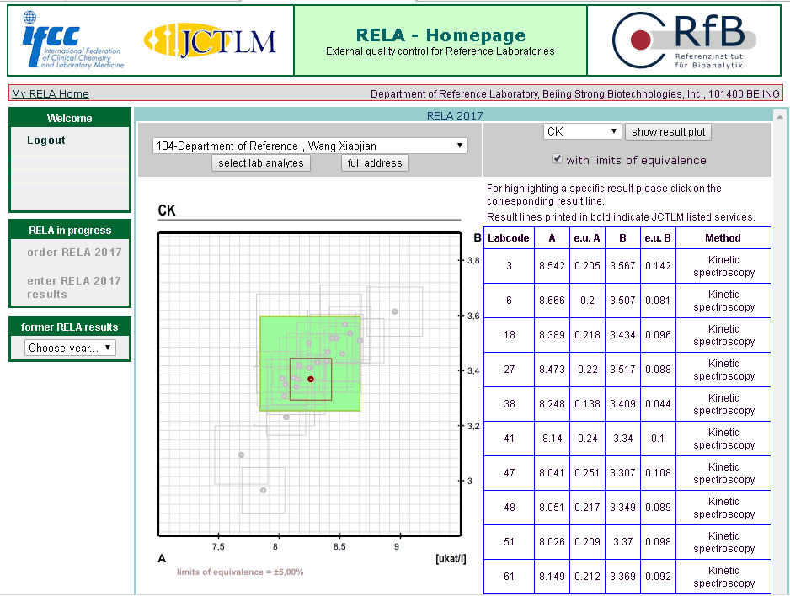Screen dimensions: 790x596
Task: Click the 'former RELA results' sidebar heading
Action: click(70, 327)
